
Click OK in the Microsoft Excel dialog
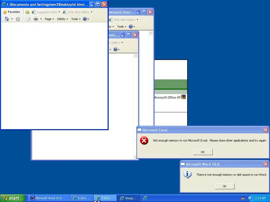tap(203, 152)
